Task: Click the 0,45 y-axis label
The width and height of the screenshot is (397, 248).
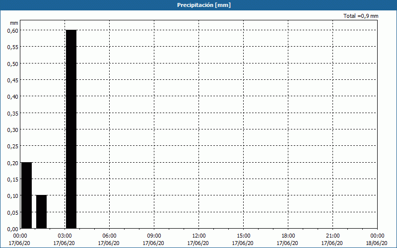Action: coord(13,80)
